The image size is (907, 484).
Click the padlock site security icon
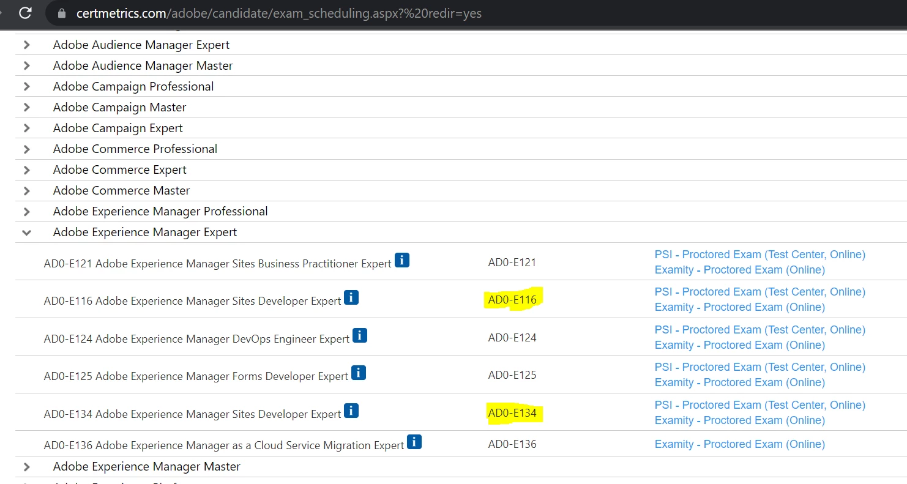coord(61,13)
